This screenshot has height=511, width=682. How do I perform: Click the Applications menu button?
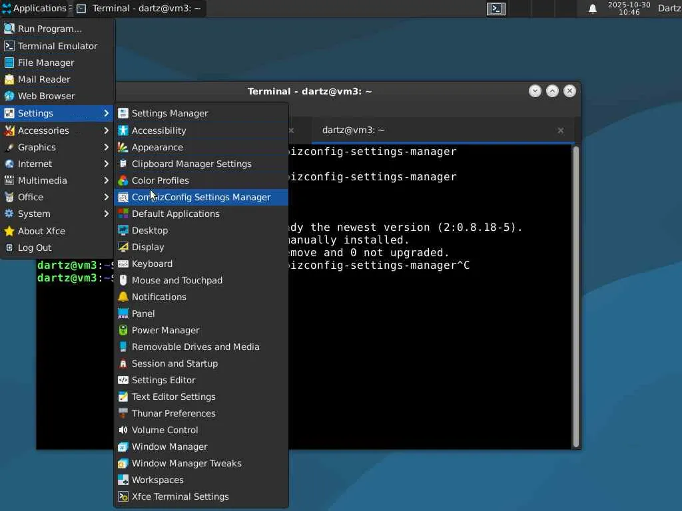click(35, 8)
